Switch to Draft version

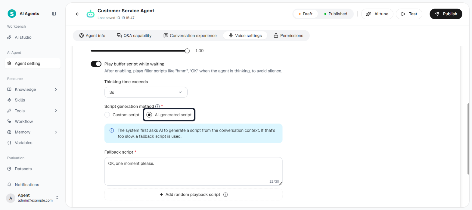[306, 14]
